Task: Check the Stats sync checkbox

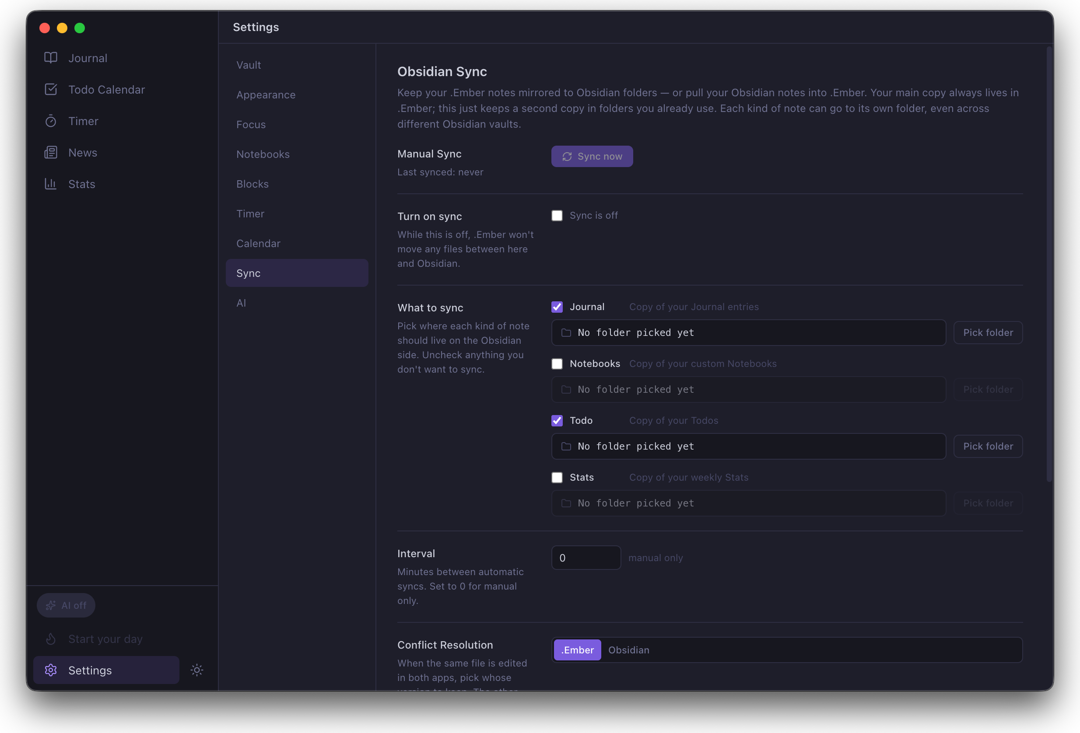Action: point(557,478)
